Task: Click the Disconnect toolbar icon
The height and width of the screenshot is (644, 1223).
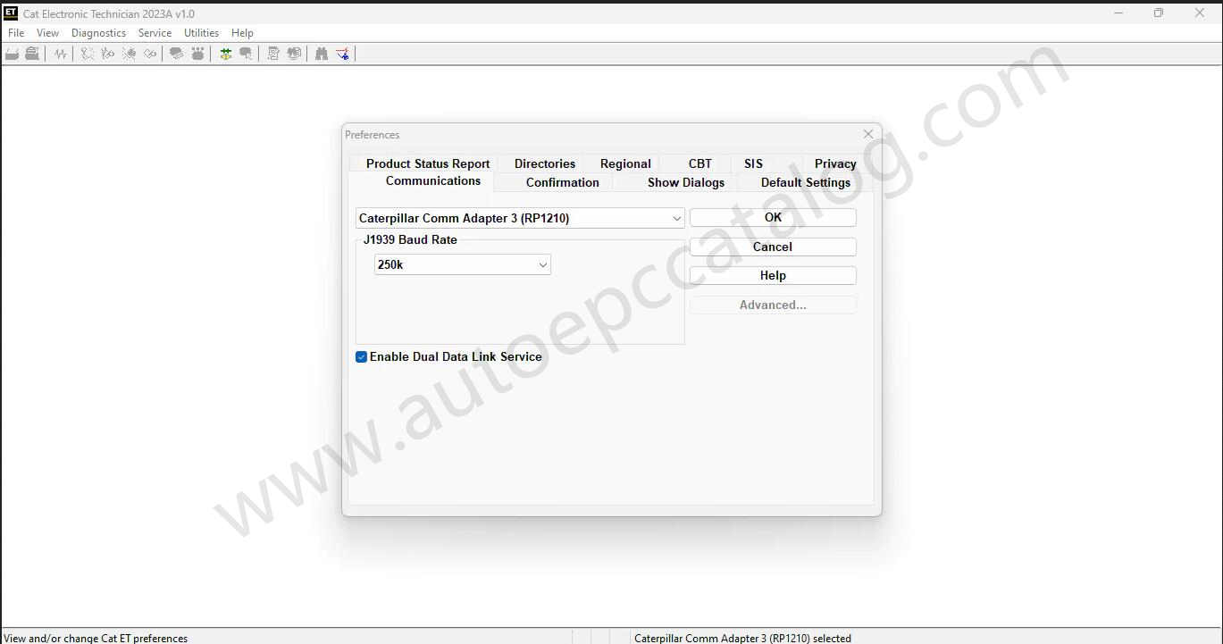Action: pos(246,54)
